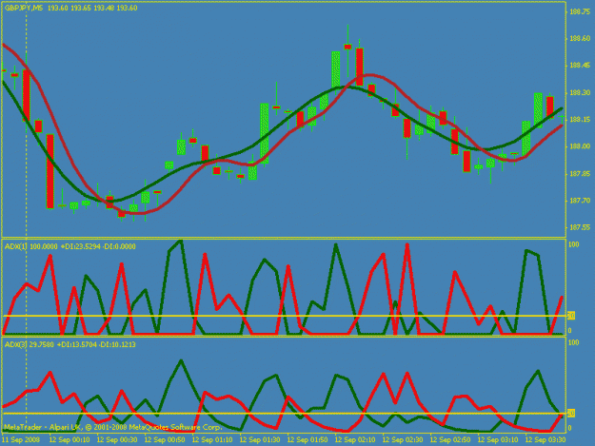
Task: Click the highlighted 20 level label in ADX(1) panel
Action: point(571,316)
